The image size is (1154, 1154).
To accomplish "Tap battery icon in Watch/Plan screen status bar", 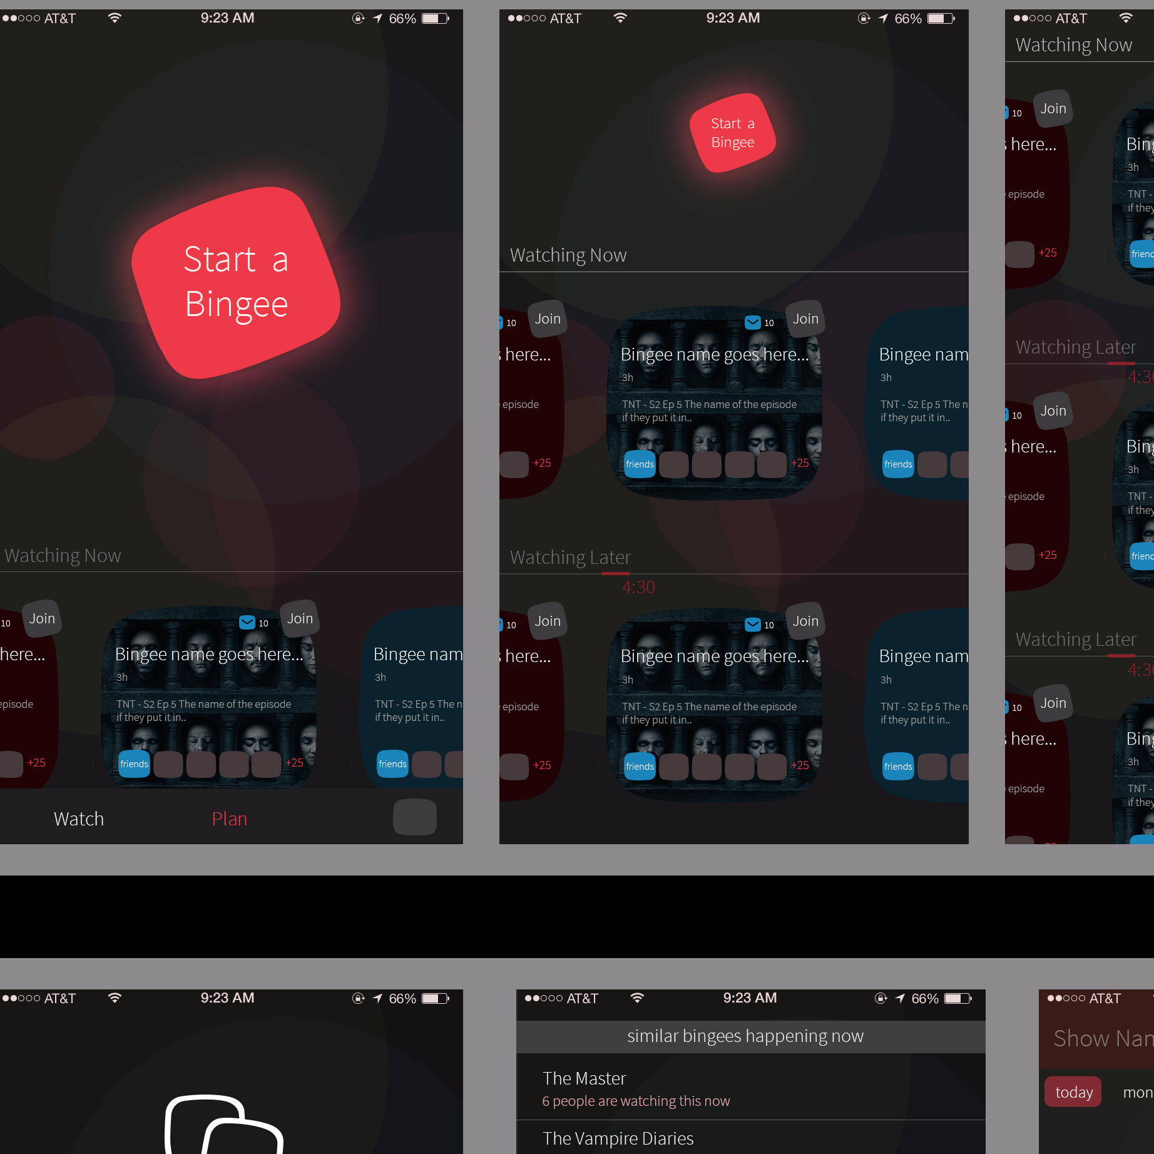I will point(436,18).
